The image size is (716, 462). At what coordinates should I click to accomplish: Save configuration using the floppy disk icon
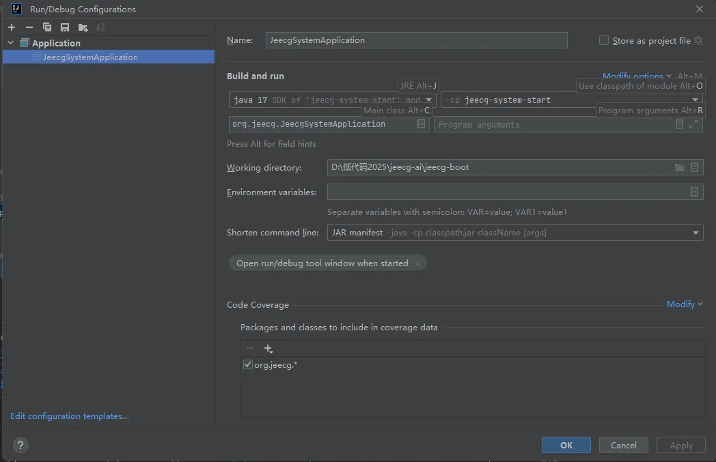65,27
